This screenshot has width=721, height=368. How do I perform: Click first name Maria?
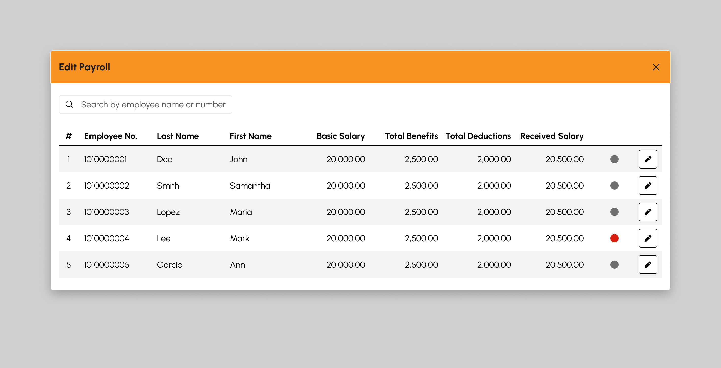241,212
